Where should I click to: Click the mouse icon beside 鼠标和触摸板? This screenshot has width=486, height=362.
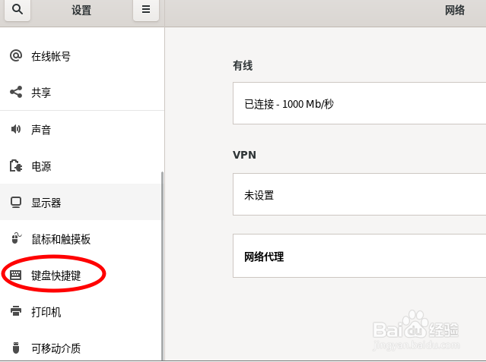pos(16,238)
